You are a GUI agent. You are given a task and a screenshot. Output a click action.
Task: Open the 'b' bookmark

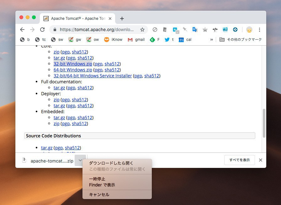(x=25, y=40)
